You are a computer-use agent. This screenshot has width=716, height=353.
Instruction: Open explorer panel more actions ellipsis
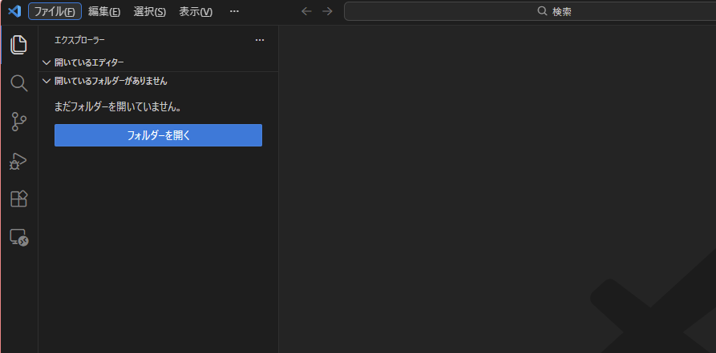260,40
